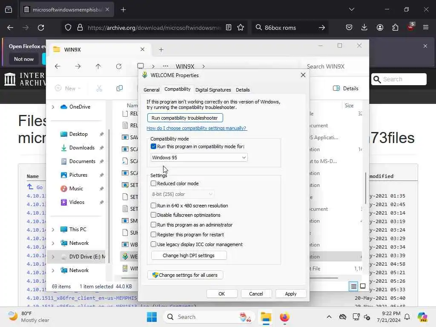Open Windows 95 compatibility mode dropdown

pyautogui.click(x=199, y=158)
